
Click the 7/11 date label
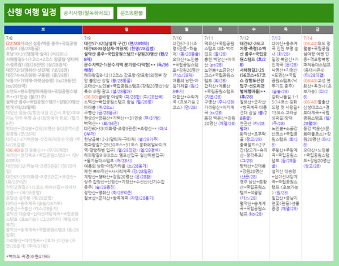(x=208, y=38)
